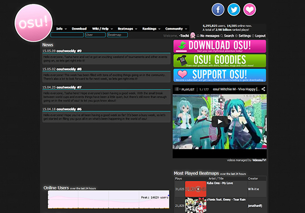Image resolution: width=305 pixels, height=213 pixels.
Task: Click the -Tochi username link
Action: click(x=184, y=36)
